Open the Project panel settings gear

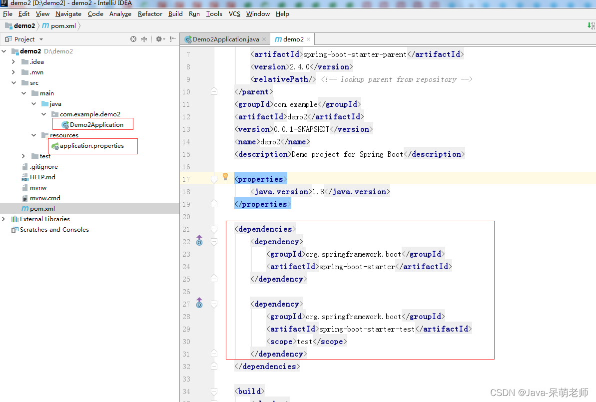[159, 39]
